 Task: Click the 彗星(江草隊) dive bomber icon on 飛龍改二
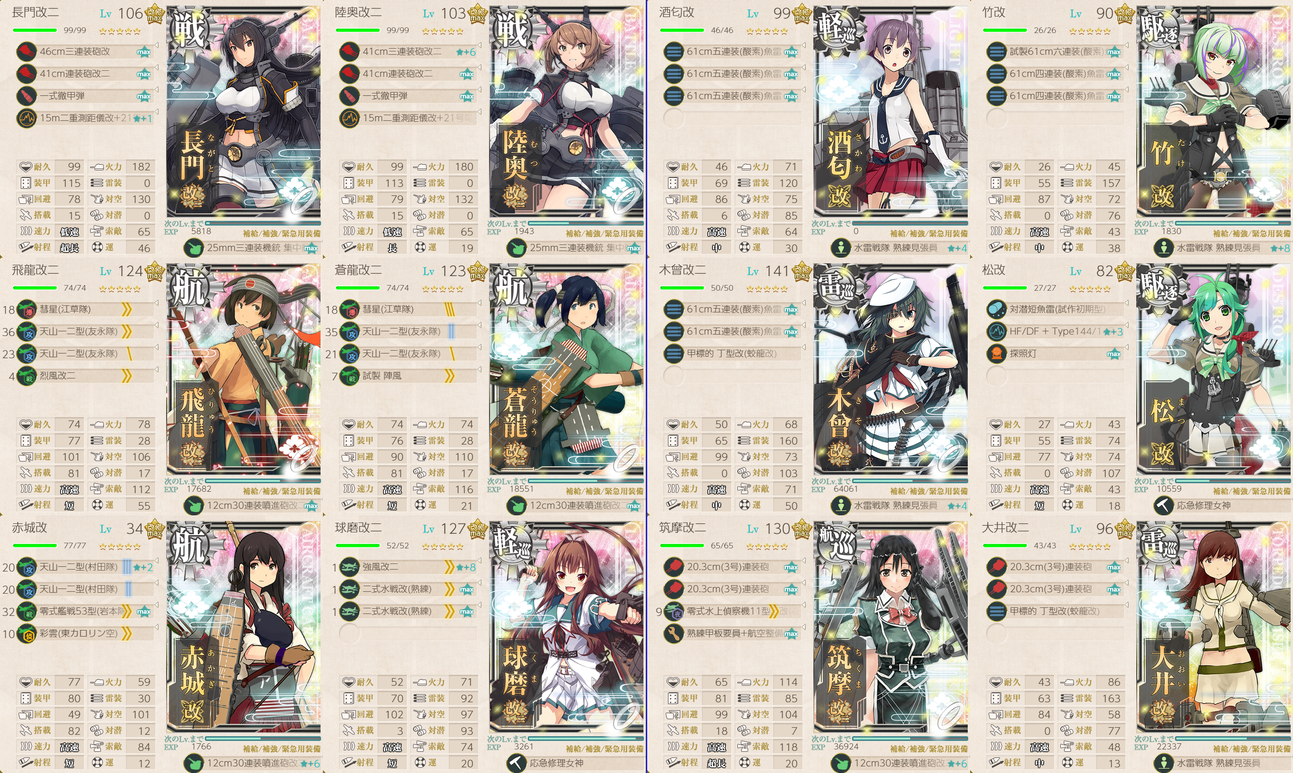(x=26, y=310)
